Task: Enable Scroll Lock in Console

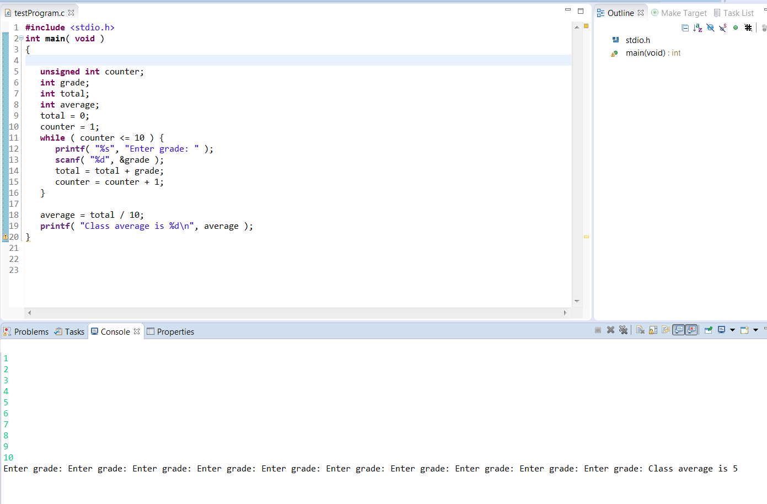Action: (x=653, y=330)
